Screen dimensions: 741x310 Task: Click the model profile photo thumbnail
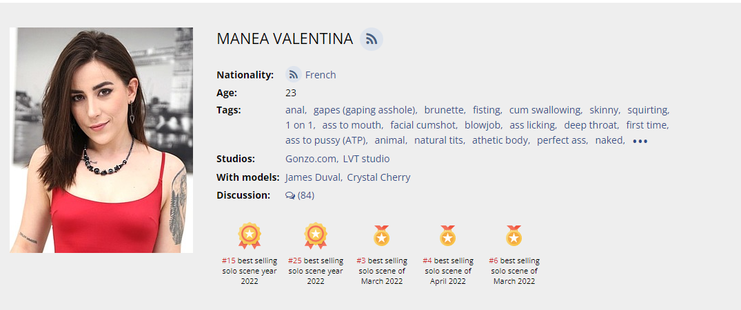pyautogui.click(x=101, y=140)
